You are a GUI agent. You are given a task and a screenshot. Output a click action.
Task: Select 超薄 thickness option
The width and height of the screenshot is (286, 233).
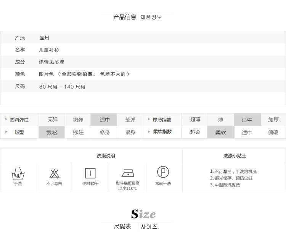click(194, 120)
